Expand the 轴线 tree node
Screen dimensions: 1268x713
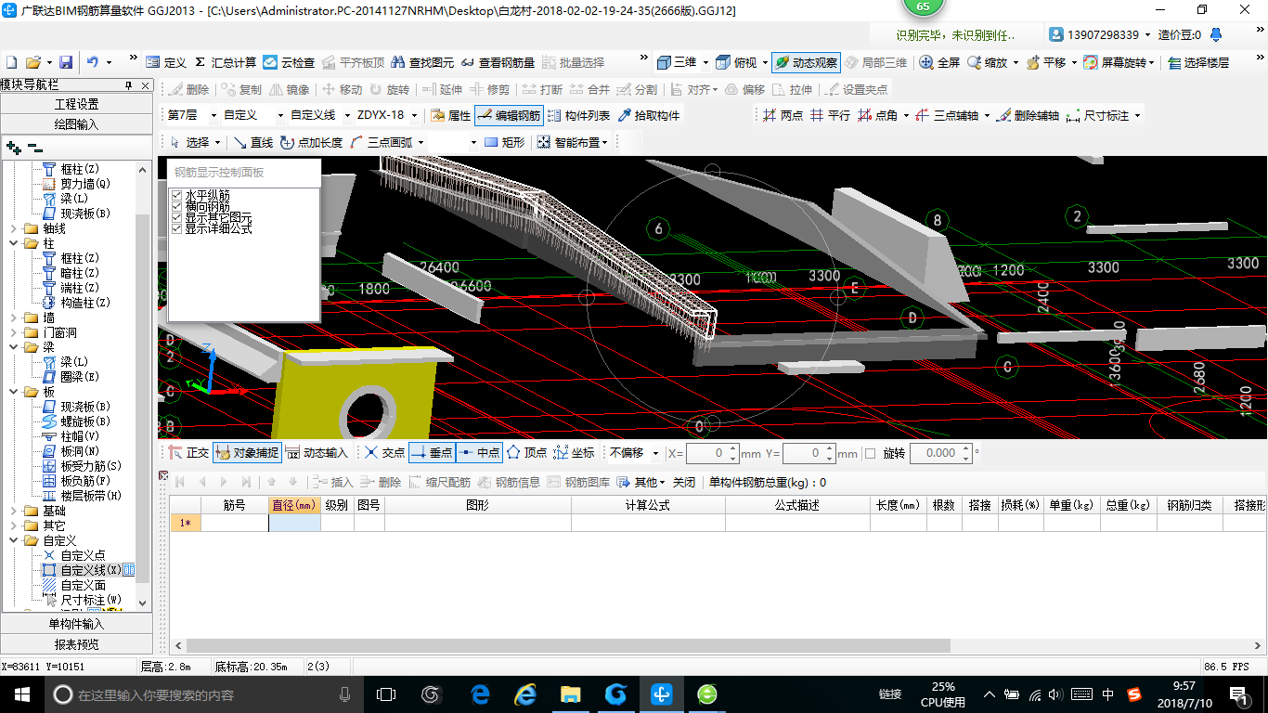[13, 228]
